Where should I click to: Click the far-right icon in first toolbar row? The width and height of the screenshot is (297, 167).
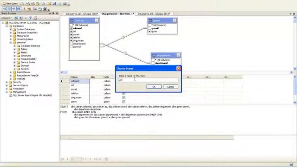(x=65, y=3)
